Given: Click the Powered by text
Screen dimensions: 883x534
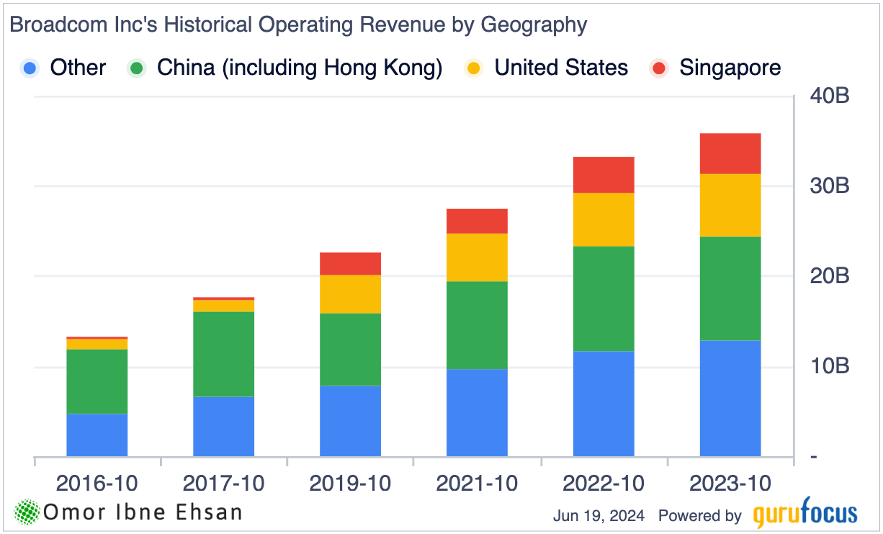Looking at the screenshot, I should click(700, 516).
